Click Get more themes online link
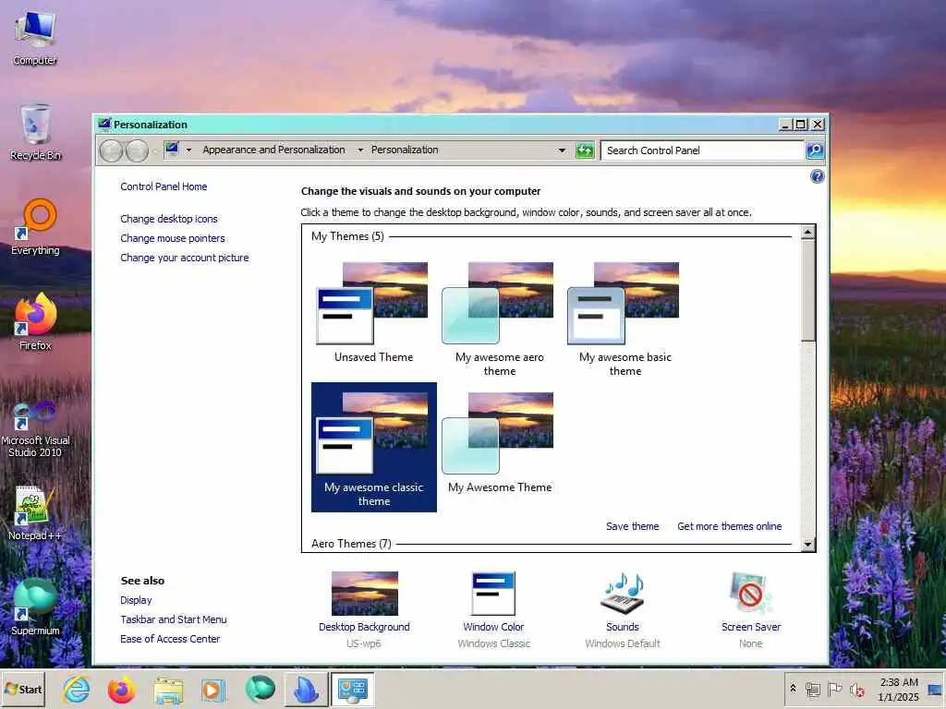The image size is (946, 709). coord(730,526)
